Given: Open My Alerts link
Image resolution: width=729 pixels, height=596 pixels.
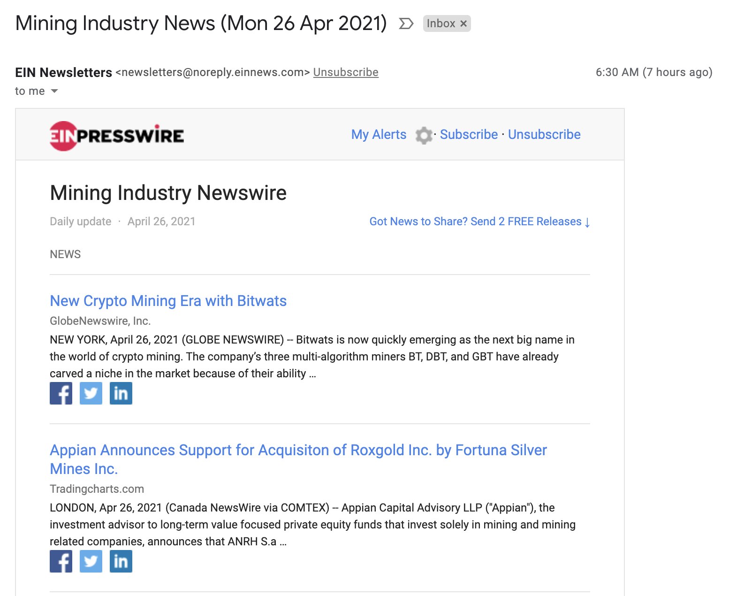Looking at the screenshot, I should 379,135.
